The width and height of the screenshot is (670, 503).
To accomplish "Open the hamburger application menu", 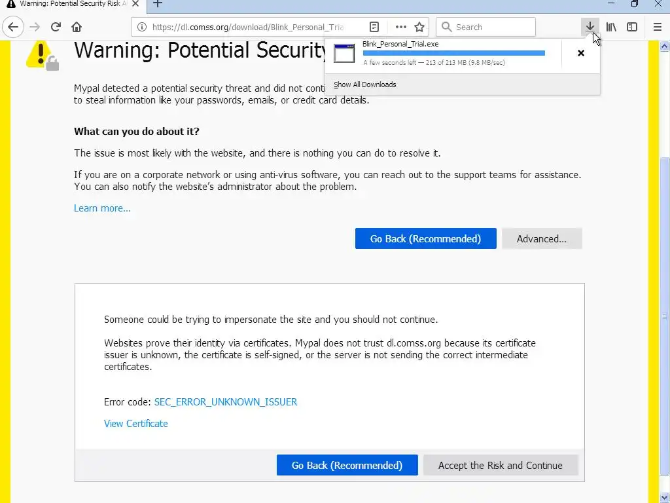I will coord(658,27).
